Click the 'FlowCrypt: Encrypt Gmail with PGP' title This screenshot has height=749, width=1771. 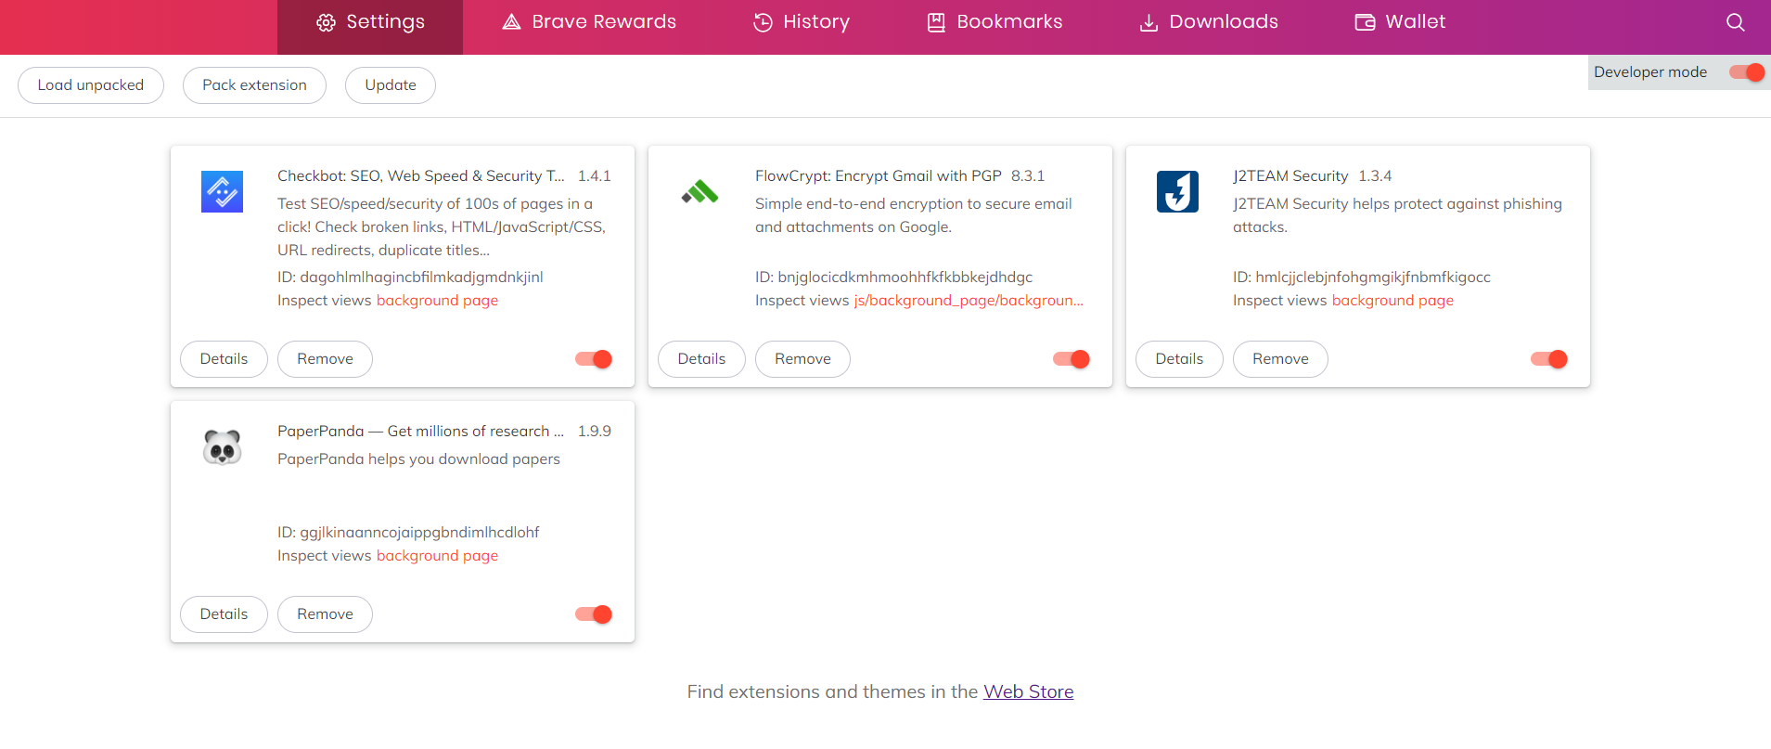click(x=878, y=176)
